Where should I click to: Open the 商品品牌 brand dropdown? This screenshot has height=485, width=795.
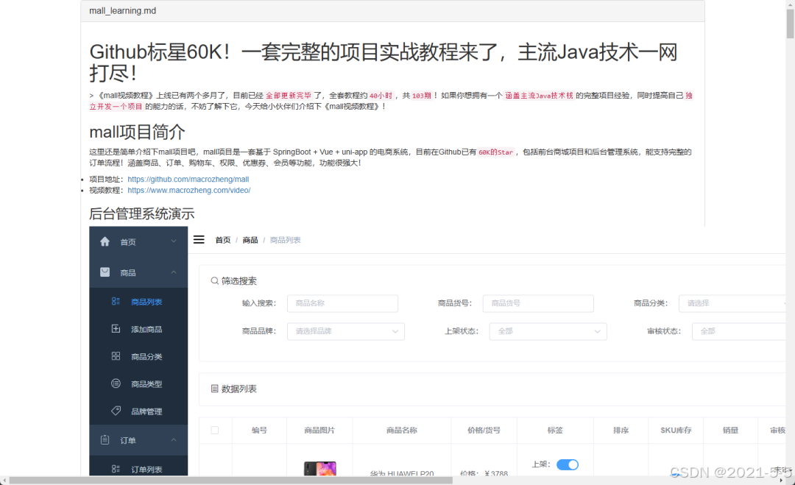345,331
